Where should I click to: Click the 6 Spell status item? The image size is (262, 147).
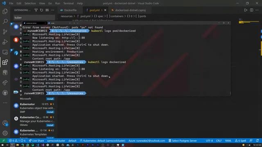[240, 140]
